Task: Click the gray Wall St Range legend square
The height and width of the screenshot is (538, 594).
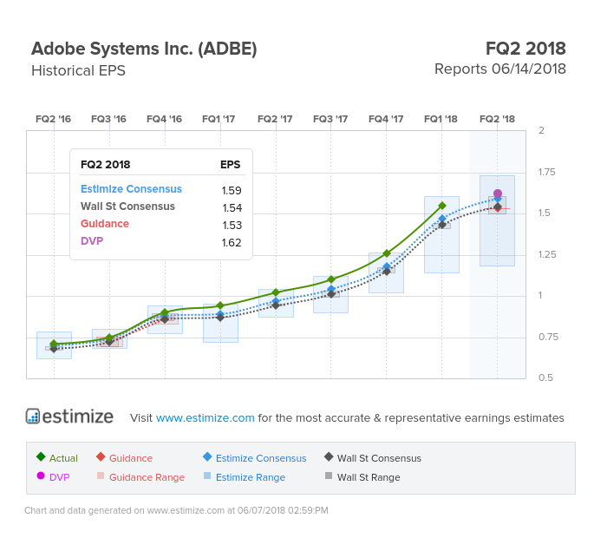Action: pyautogui.click(x=329, y=476)
